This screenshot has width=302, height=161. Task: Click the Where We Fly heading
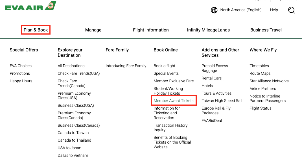coord(263,50)
